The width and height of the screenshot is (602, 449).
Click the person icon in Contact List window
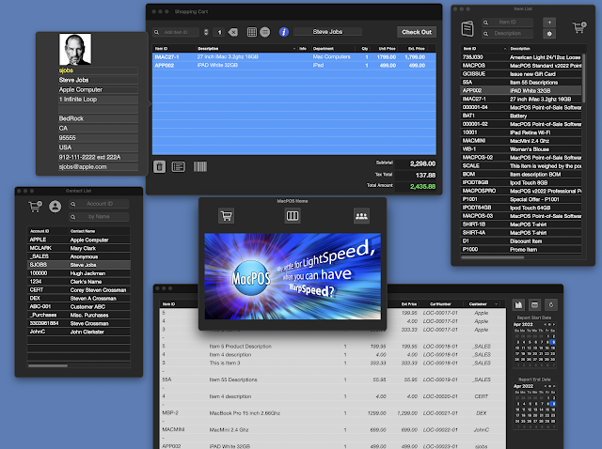pyautogui.click(x=55, y=207)
